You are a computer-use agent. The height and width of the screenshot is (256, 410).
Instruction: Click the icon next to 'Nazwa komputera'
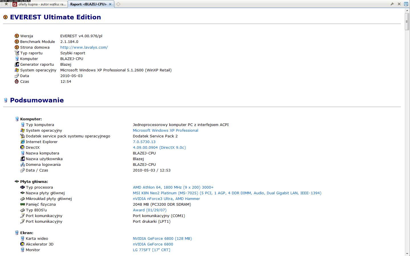pos(22,153)
